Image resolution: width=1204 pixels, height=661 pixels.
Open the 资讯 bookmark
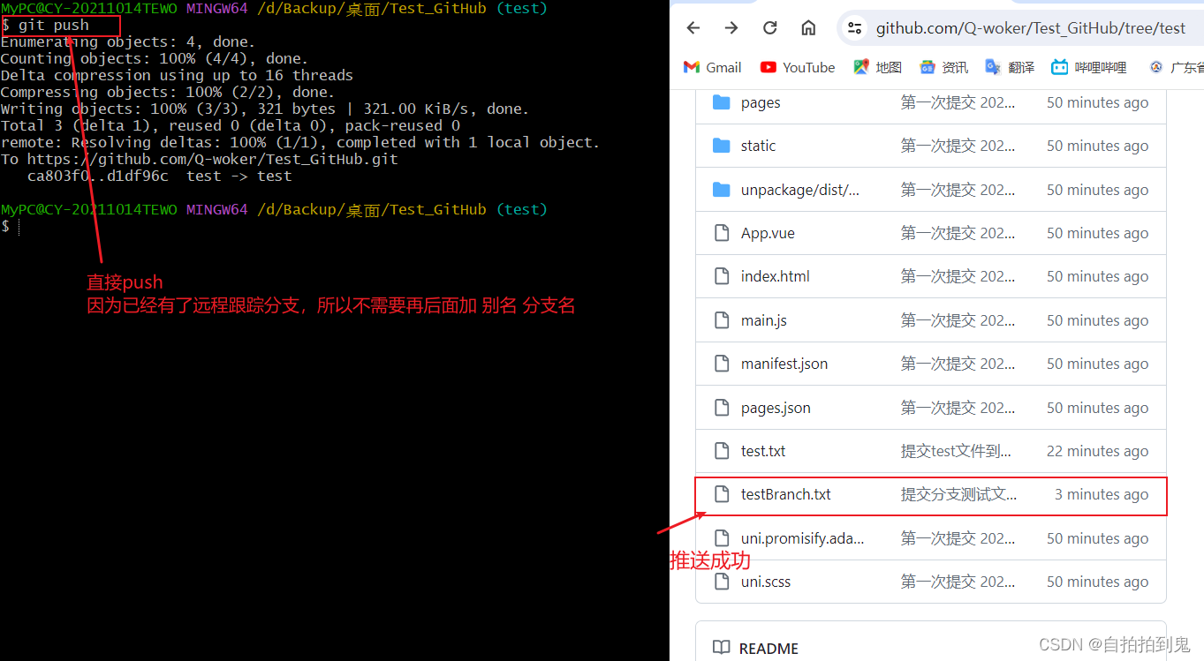943,67
